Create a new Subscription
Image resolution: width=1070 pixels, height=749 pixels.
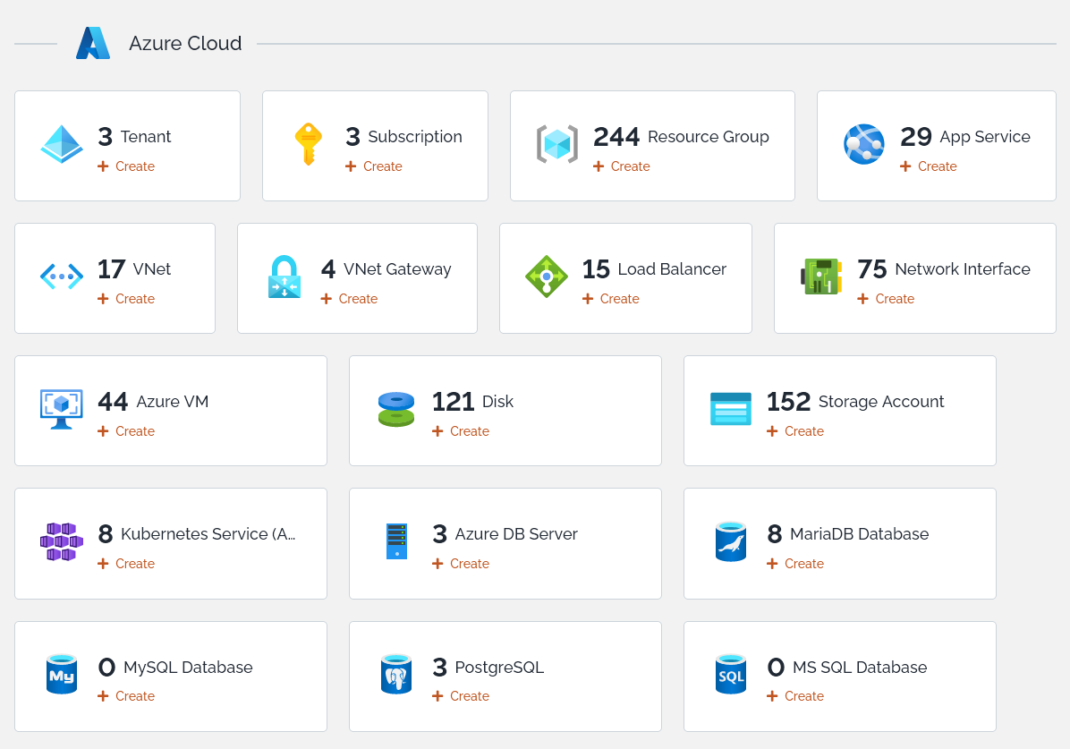point(374,166)
